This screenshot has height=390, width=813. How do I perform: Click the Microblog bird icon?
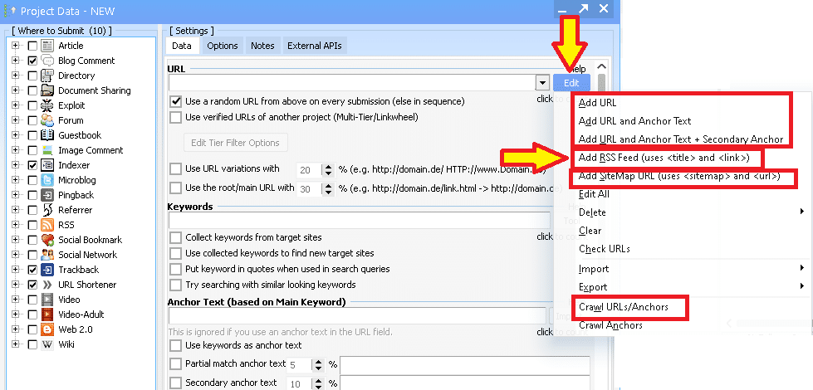(47, 180)
